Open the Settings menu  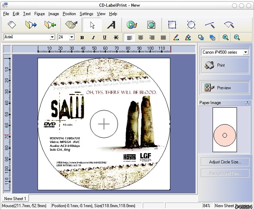87,14
